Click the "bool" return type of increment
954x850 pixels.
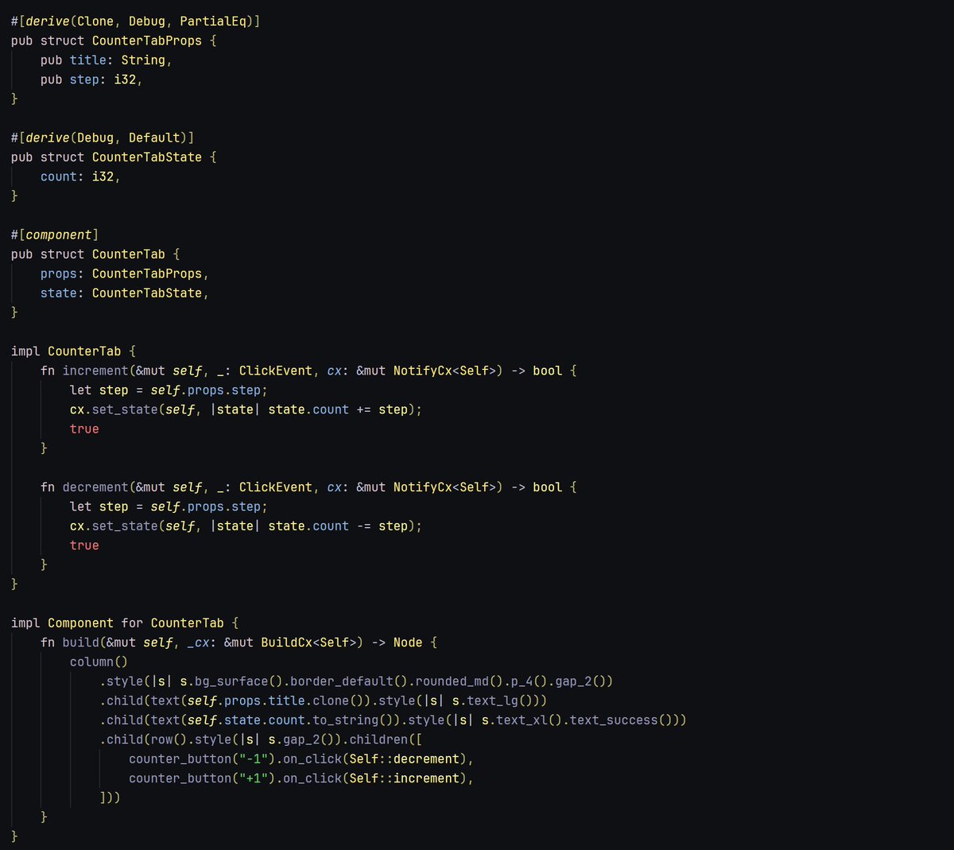point(548,371)
